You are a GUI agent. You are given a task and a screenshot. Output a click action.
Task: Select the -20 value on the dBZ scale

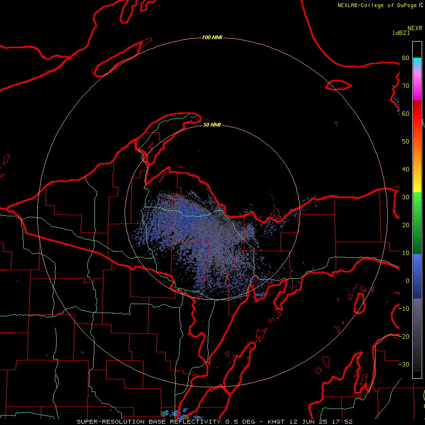point(404,337)
